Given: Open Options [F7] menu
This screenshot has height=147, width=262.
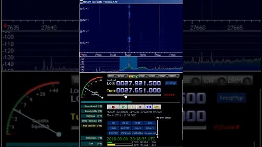Looking at the screenshot, I should (92, 116).
